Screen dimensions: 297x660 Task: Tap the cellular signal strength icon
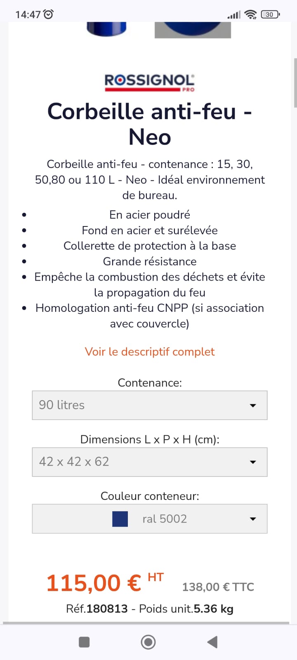[x=233, y=15]
